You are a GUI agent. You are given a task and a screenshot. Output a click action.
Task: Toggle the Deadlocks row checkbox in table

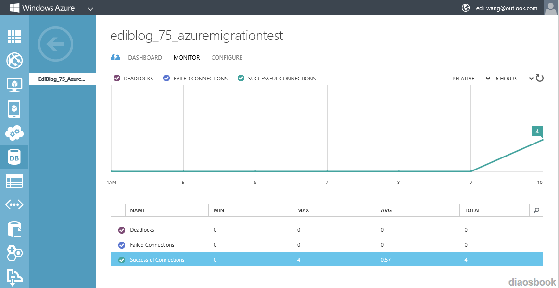122,230
